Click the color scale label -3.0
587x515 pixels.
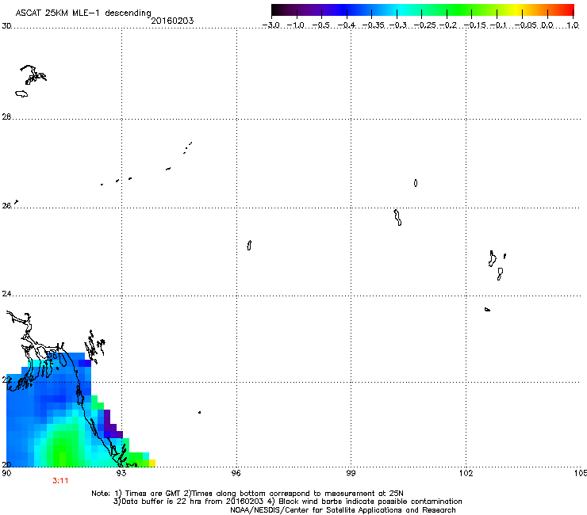tap(271, 25)
